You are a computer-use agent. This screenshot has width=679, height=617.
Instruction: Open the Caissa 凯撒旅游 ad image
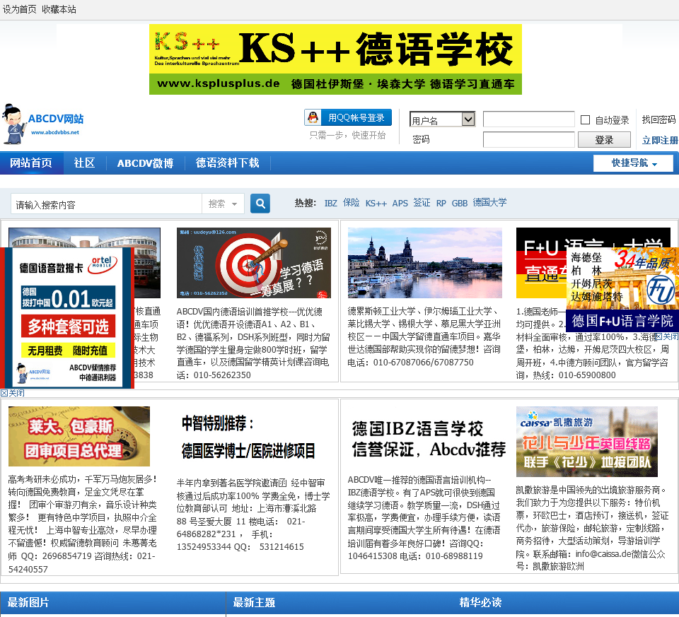pyautogui.click(x=587, y=441)
